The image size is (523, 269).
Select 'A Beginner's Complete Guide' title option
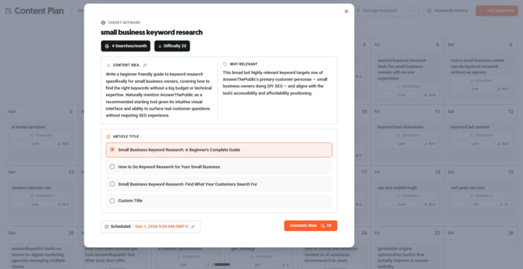click(x=219, y=150)
